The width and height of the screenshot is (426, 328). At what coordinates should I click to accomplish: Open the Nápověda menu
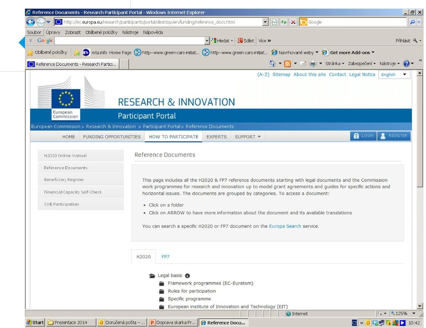[x=153, y=32]
